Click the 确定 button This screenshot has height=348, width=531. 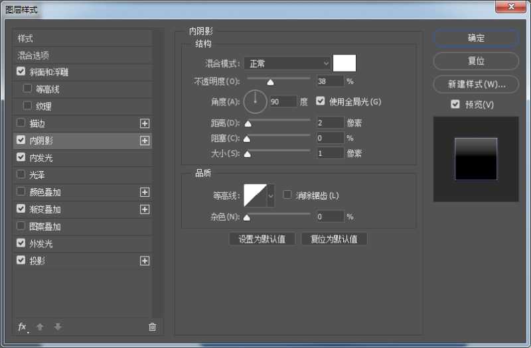[476, 38]
